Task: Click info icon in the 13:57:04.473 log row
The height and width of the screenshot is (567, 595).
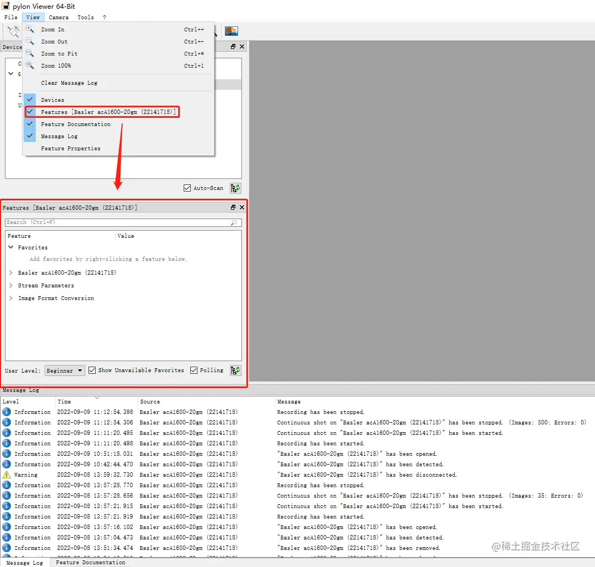Action: coord(7,537)
